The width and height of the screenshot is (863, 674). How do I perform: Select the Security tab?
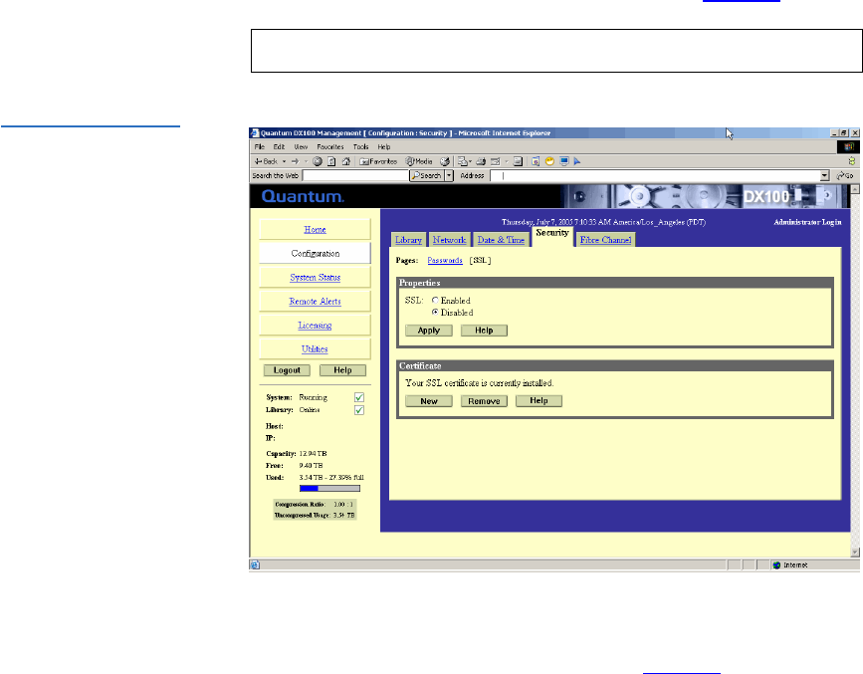click(552, 236)
